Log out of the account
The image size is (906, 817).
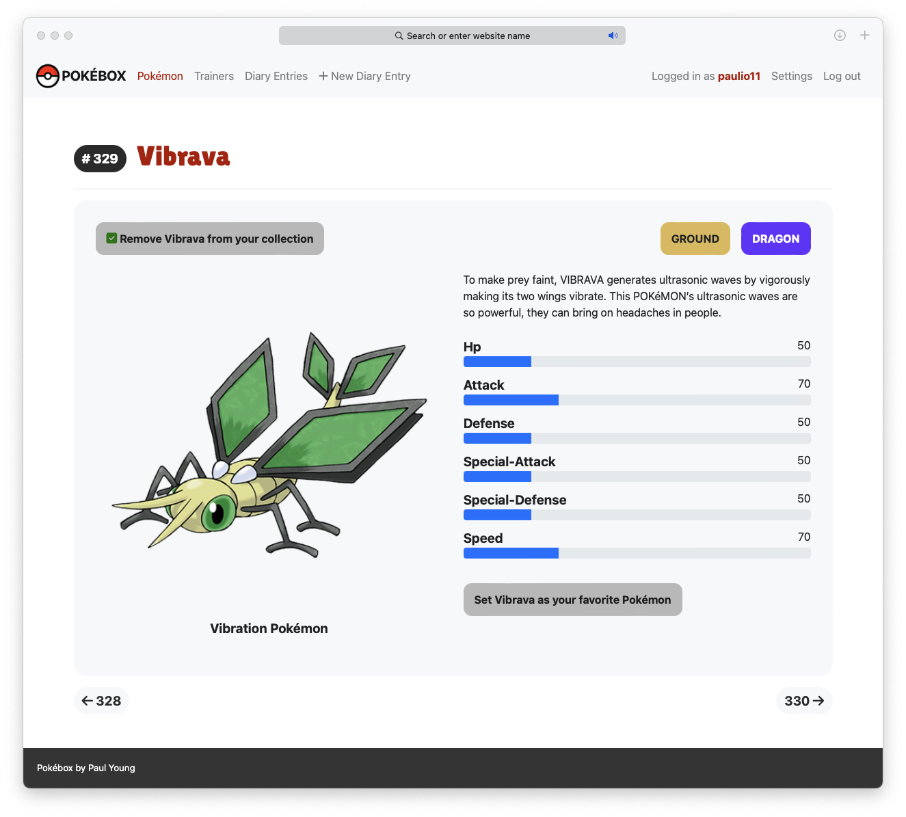842,76
